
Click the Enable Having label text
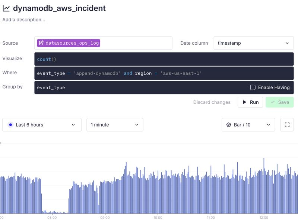[274, 87]
